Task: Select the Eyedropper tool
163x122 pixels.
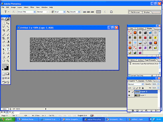Action: (8, 57)
